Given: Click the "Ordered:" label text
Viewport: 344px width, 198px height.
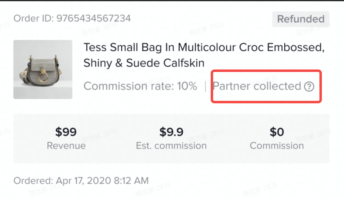Looking at the screenshot, I should [x=33, y=180].
